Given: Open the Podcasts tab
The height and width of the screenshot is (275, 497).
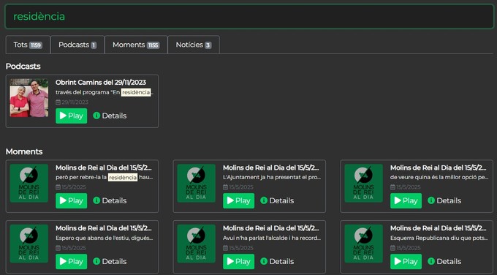Looking at the screenshot, I should (77, 45).
